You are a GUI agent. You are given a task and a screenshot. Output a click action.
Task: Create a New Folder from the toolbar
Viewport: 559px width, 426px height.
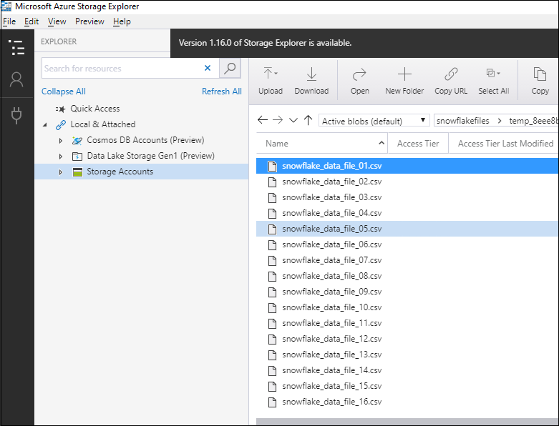pos(404,81)
